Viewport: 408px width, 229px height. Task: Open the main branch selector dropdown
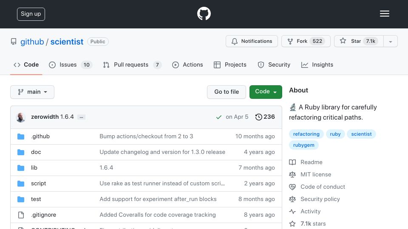(x=32, y=92)
